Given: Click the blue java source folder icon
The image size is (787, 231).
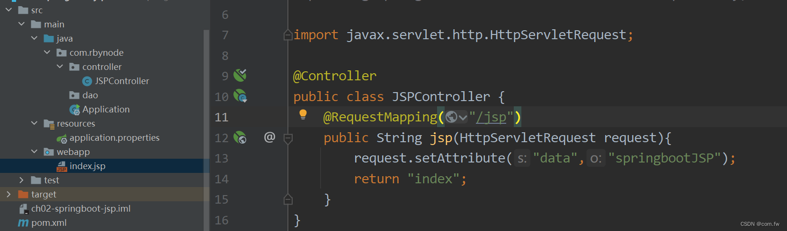Looking at the screenshot, I should point(49,38).
